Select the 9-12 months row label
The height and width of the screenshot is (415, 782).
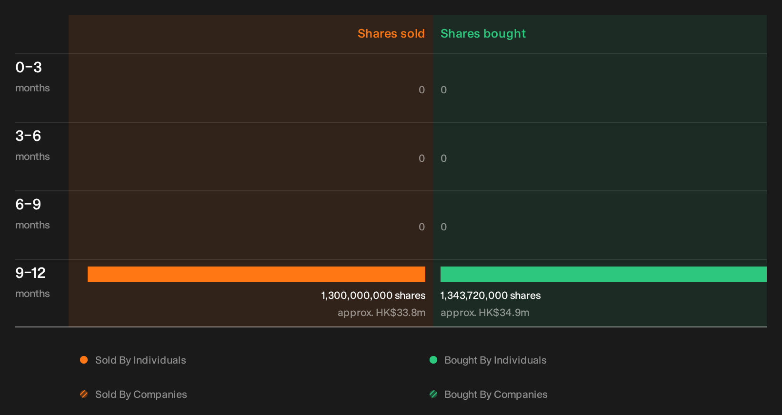point(32,282)
